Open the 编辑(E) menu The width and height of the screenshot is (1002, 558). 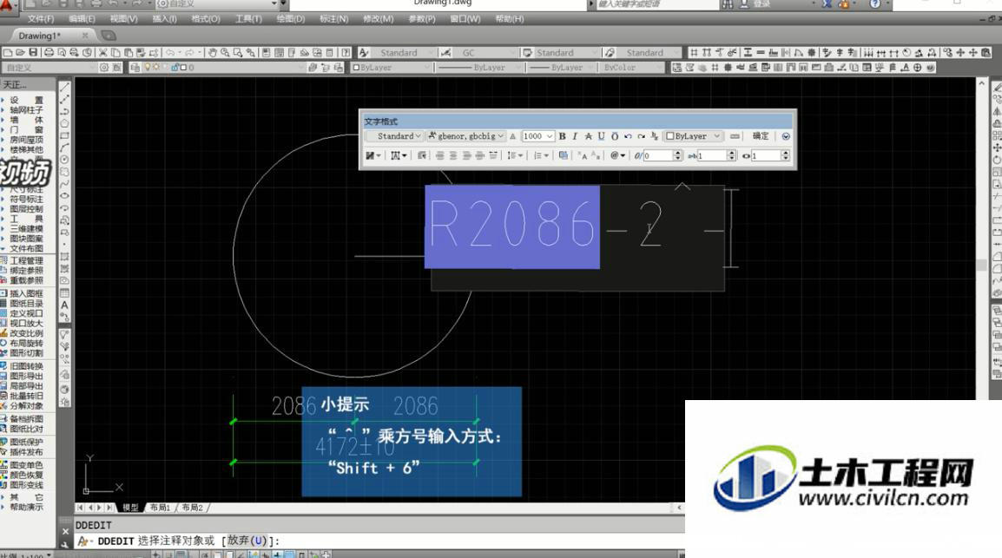pos(82,18)
